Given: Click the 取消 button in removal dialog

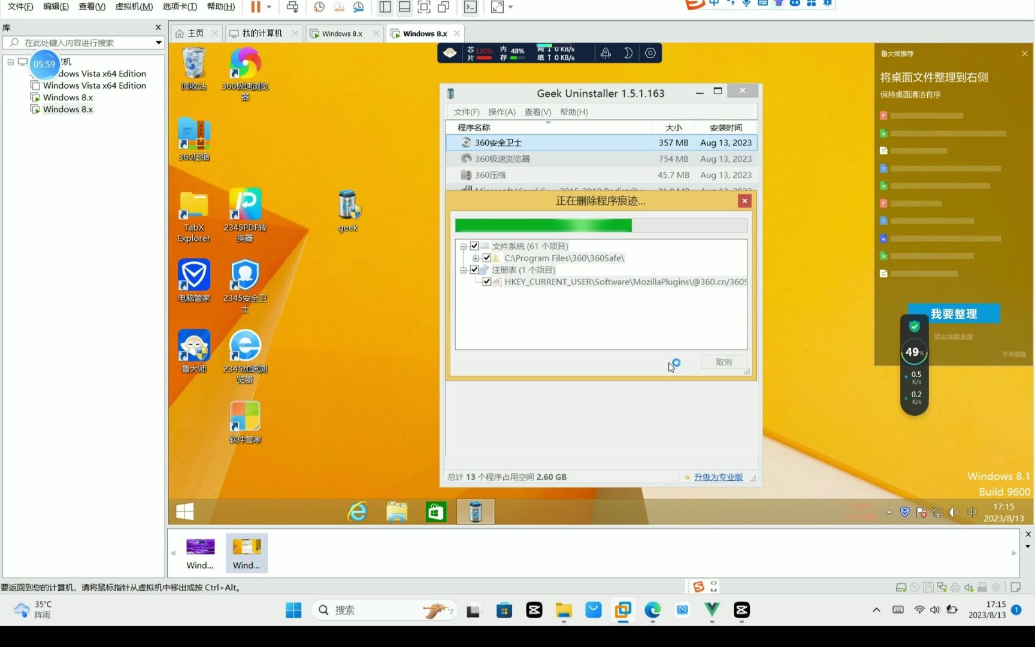Looking at the screenshot, I should coord(724,362).
